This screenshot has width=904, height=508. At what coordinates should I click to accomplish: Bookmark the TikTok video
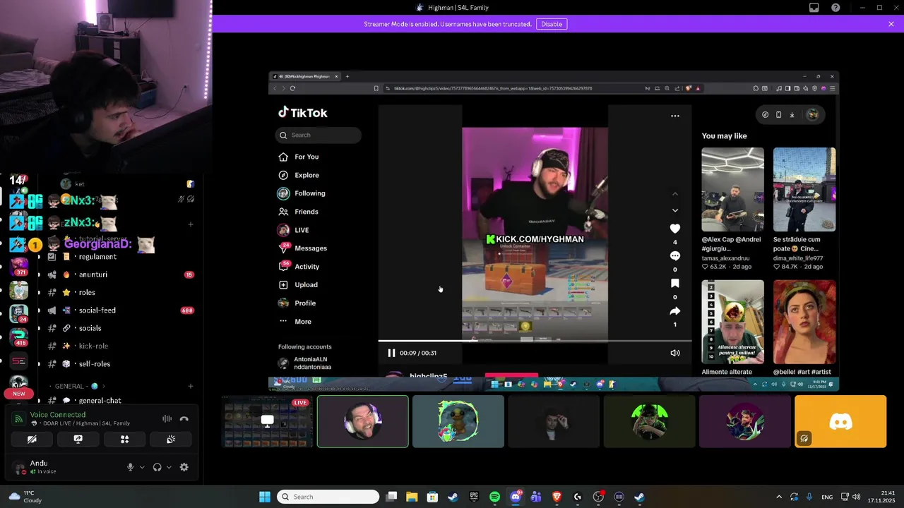click(674, 283)
